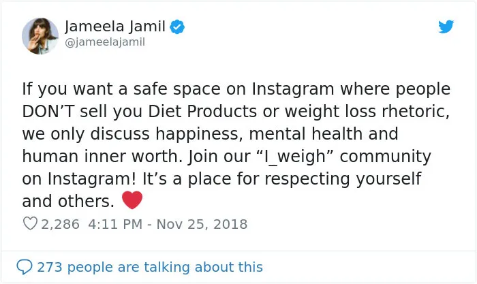Click the blue verified checkmark badge
The width and height of the screenshot is (477, 284).
(x=177, y=27)
